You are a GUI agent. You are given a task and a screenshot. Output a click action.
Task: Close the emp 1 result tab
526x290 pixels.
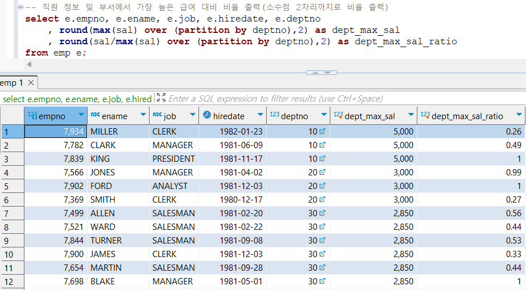coord(31,83)
